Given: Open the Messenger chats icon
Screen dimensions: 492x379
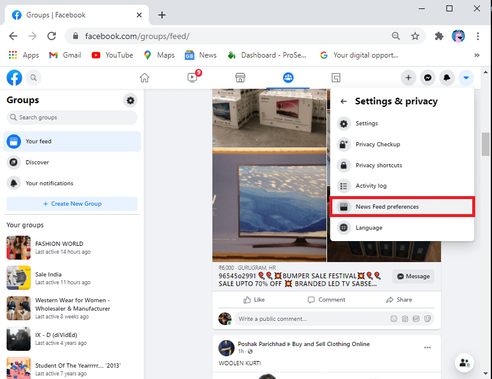Looking at the screenshot, I should tap(428, 77).
